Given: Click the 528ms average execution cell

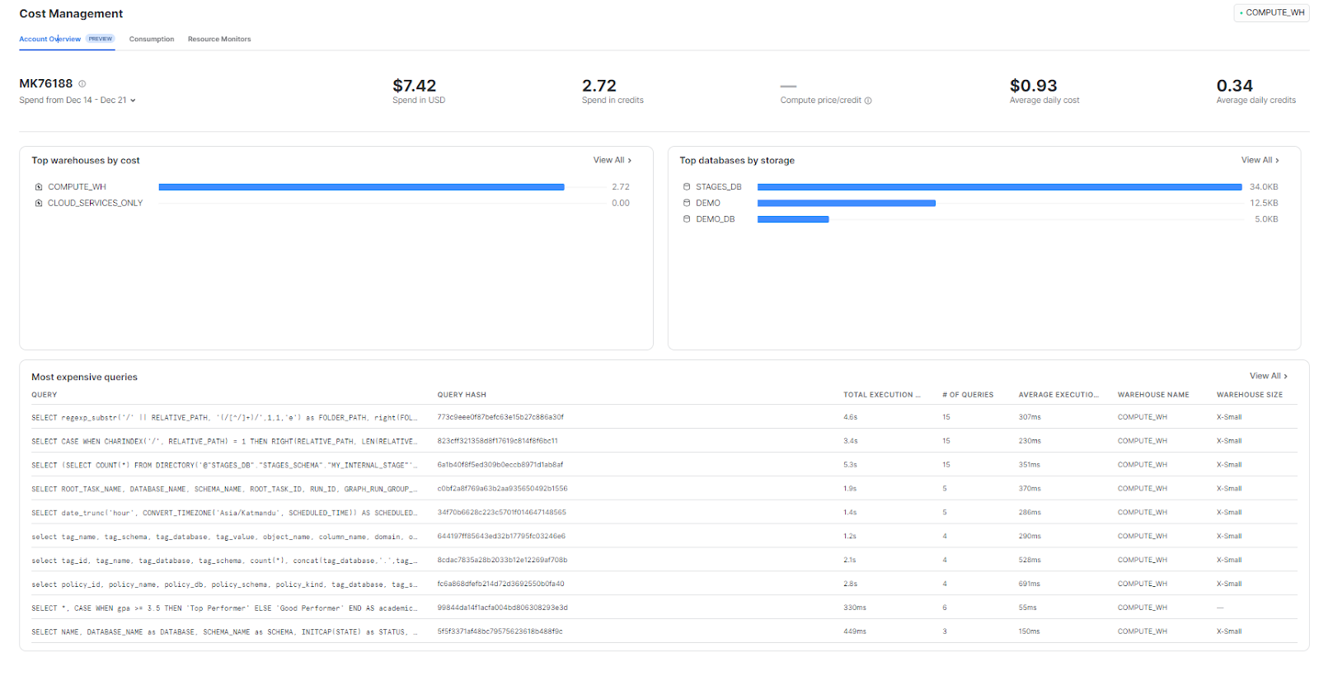Looking at the screenshot, I should pyautogui.click(x=1029, y=561).
